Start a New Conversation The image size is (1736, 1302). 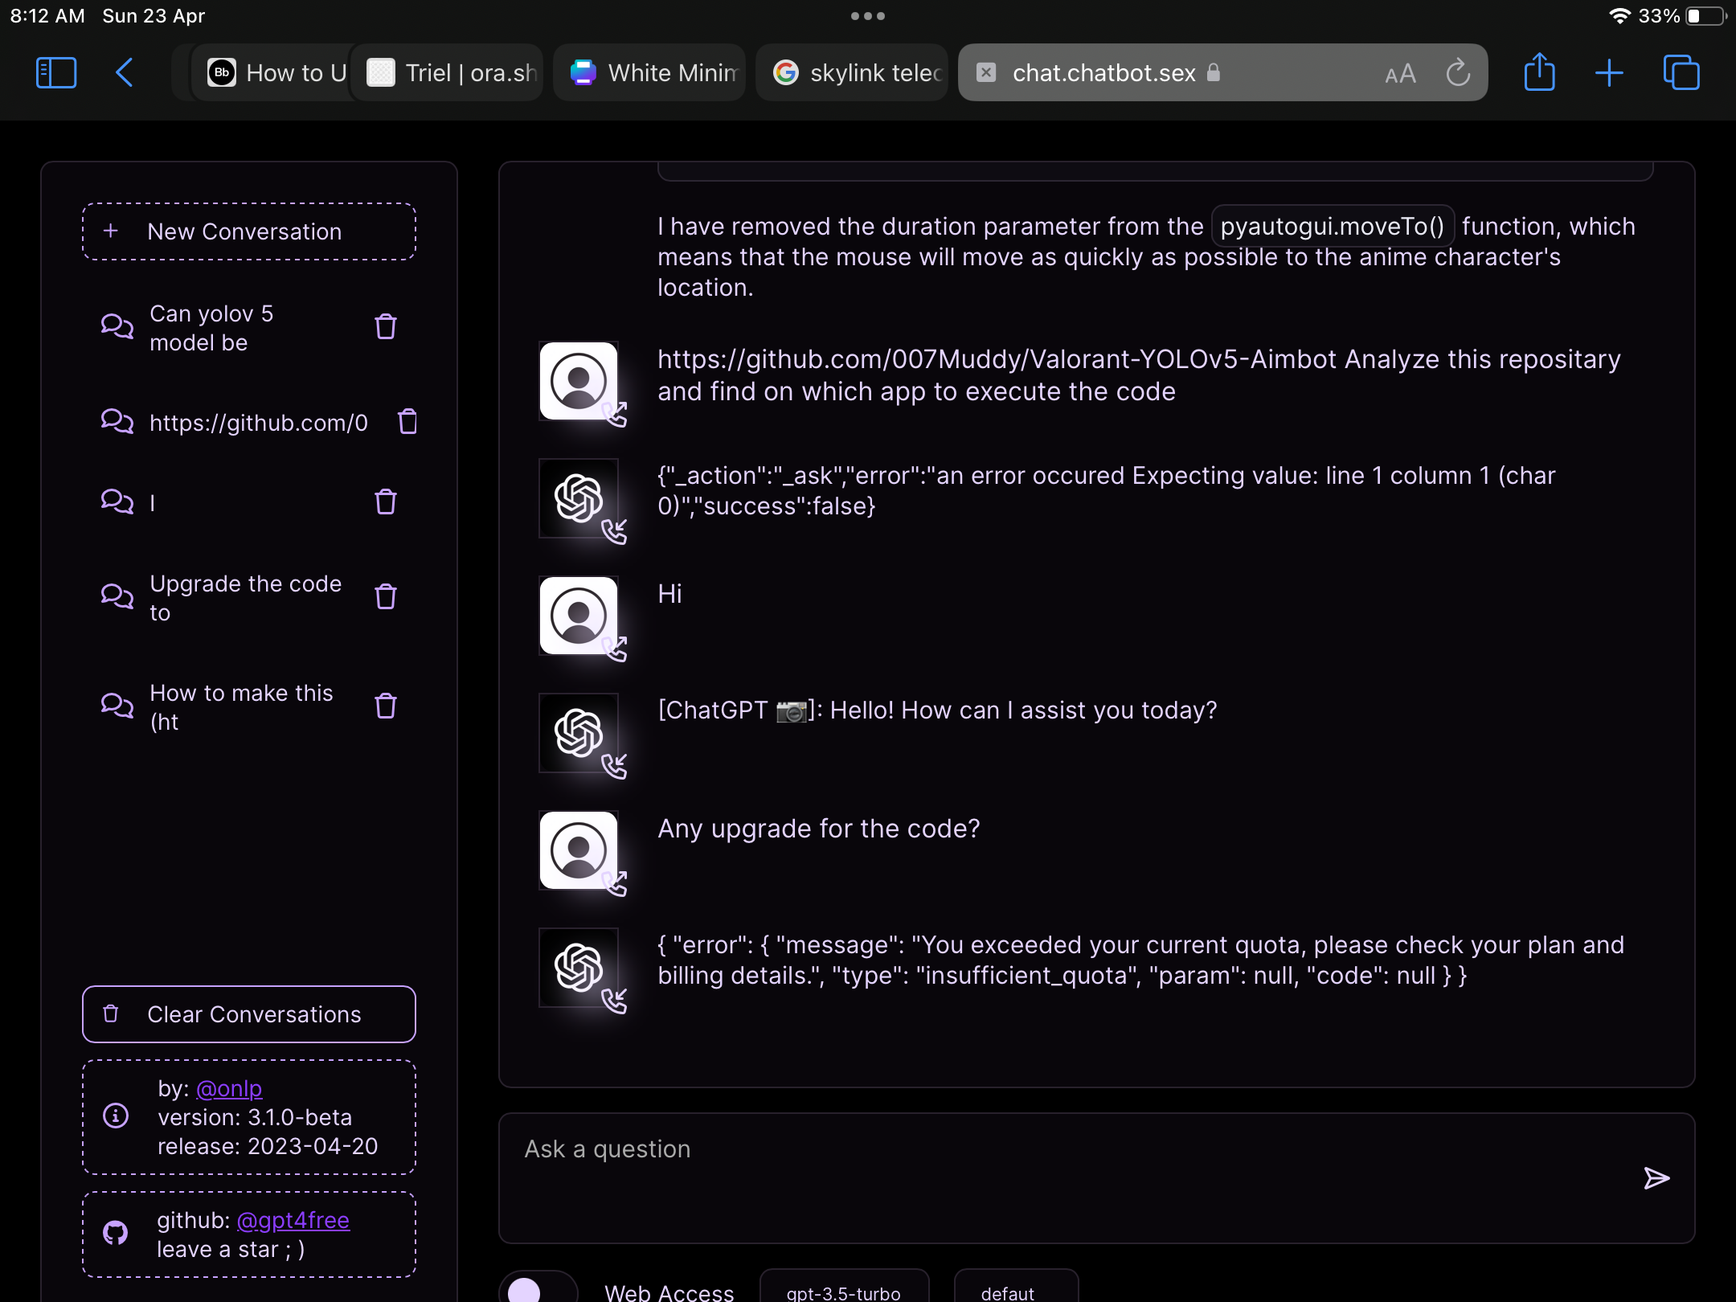[249, 231]
